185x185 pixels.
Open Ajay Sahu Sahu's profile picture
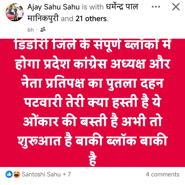click(x=15, y=12)
